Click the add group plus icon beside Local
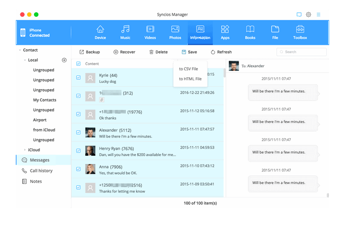345x231 pixels. (x=64, y=60)
